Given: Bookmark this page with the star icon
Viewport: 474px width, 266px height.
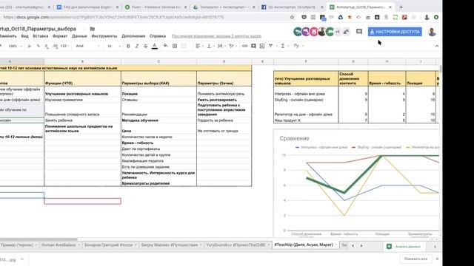Looking at the screenshot, I should tap(292, 17).
